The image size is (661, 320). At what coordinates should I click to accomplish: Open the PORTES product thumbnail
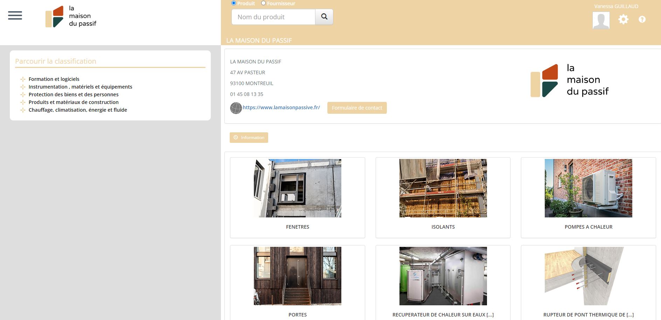pos(298,276)
